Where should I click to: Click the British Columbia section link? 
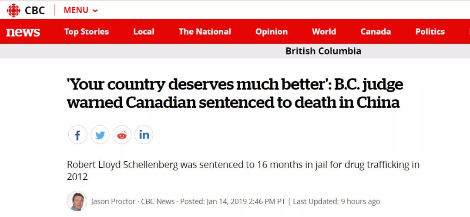tap(323, 51)
